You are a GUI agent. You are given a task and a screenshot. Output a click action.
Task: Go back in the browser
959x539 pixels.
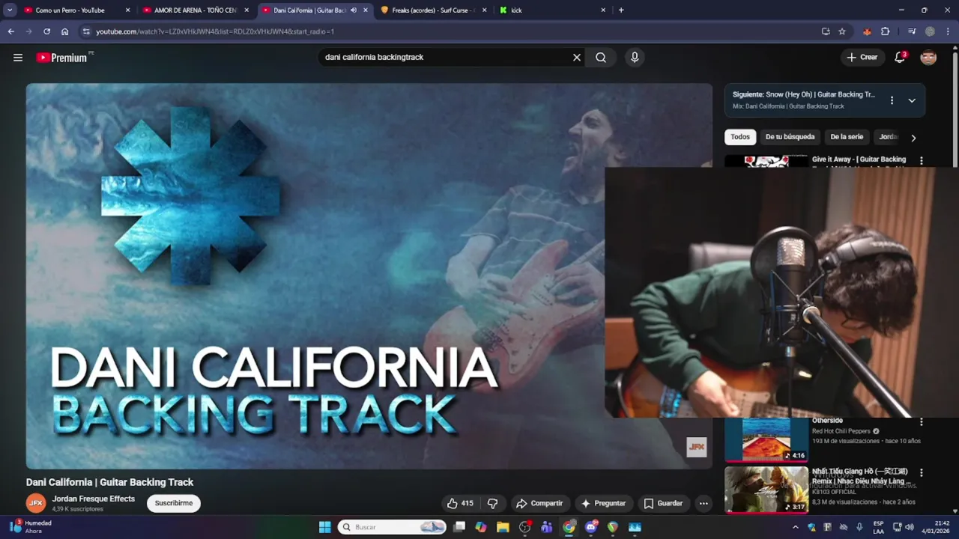pos(10,31)
